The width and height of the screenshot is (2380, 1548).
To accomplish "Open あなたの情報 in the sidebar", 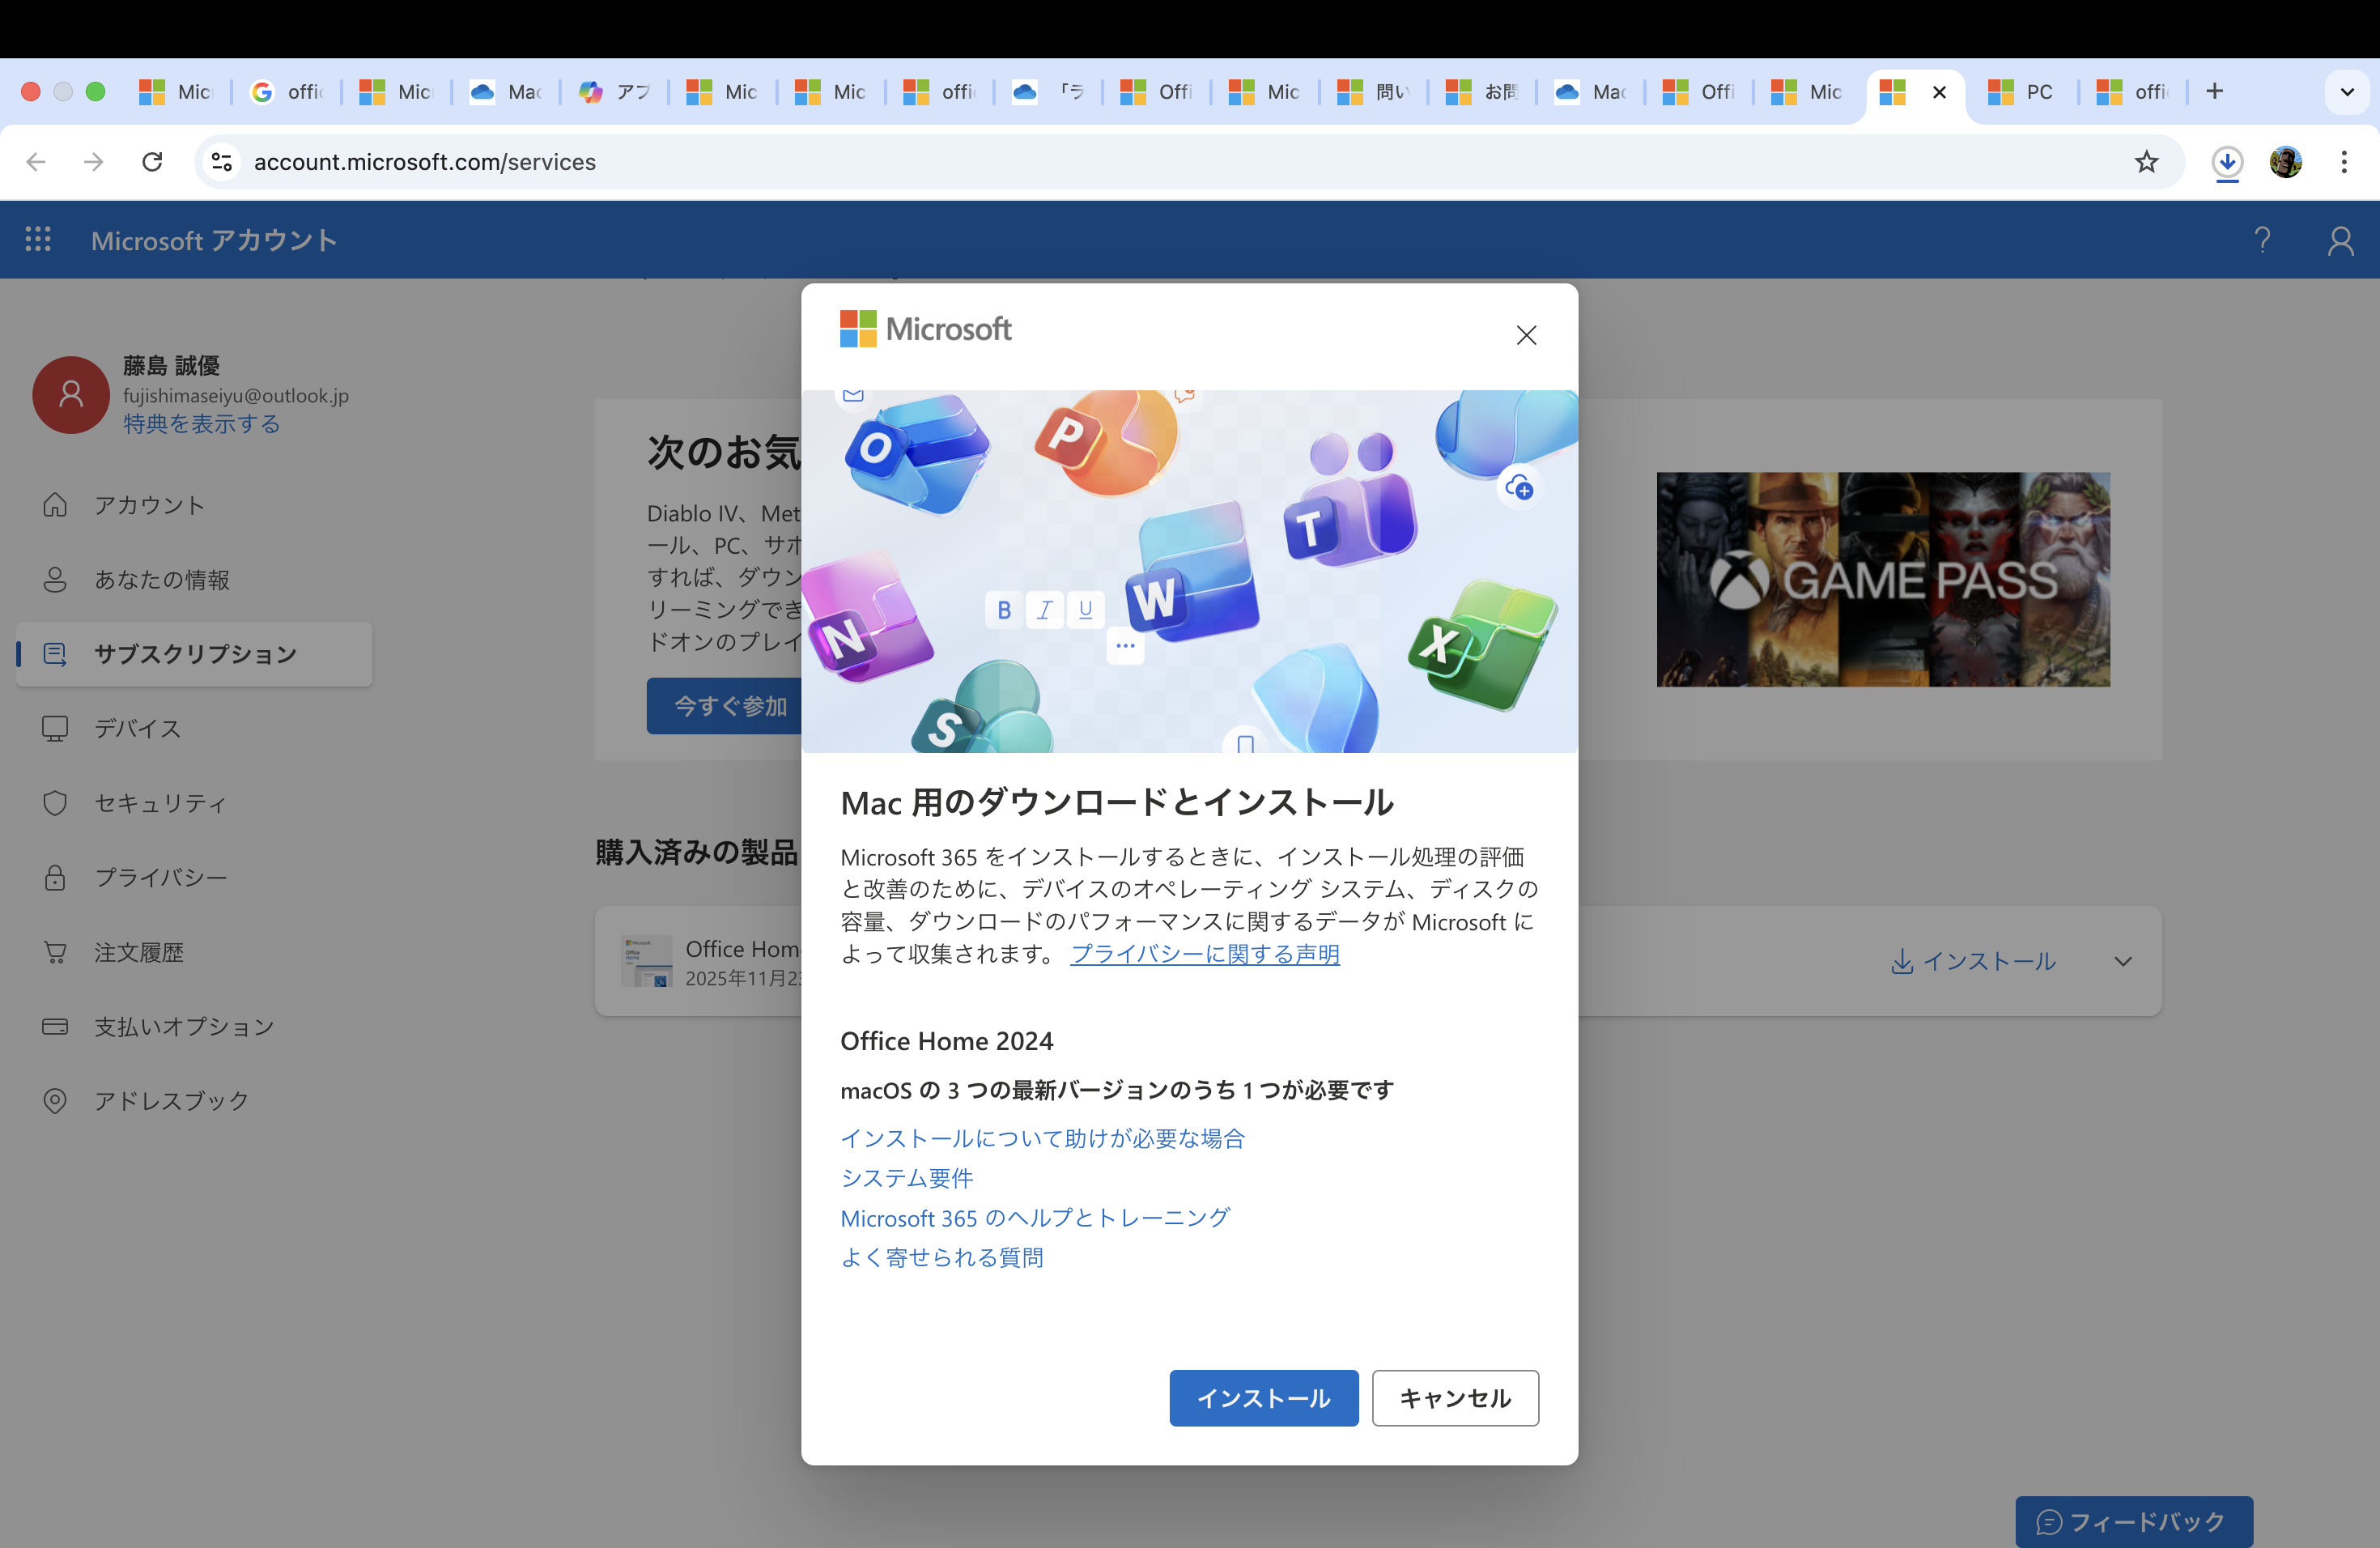I will click(194, 580).
